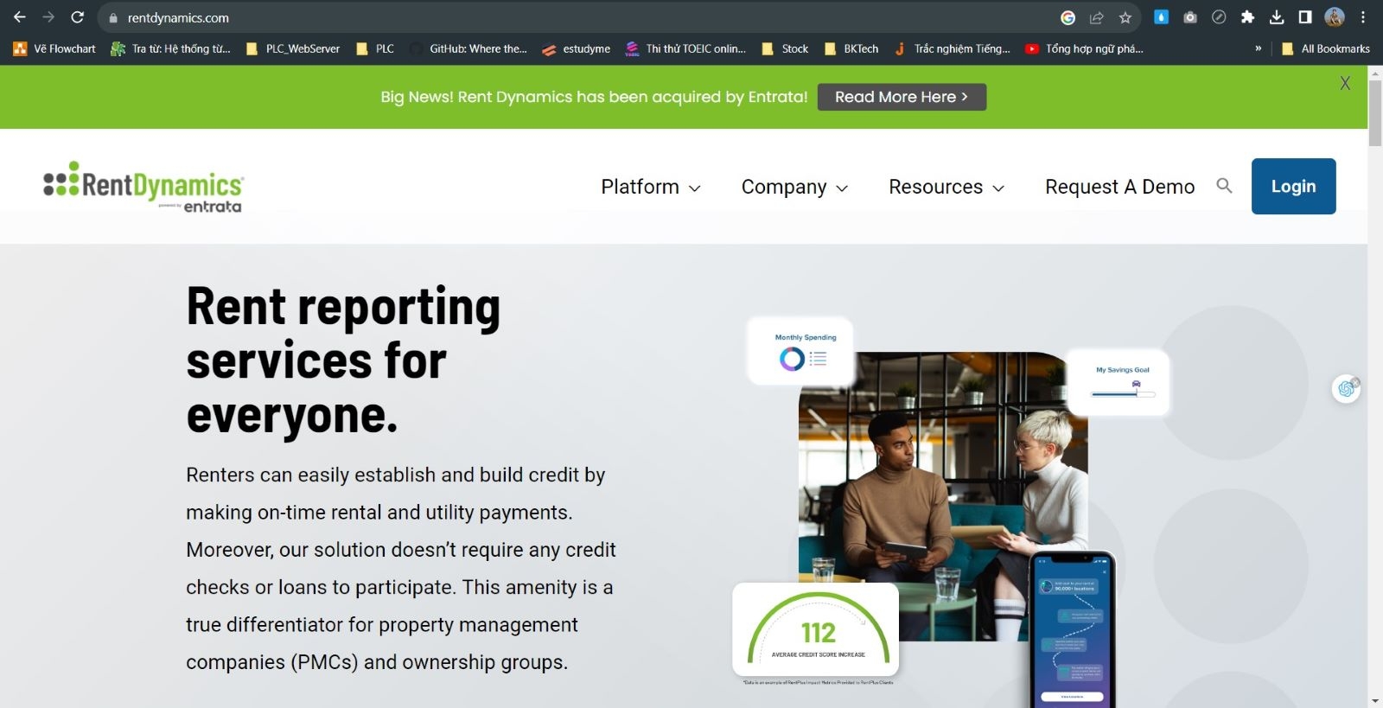Click the compass extension icon

[x=1219, y=17]
